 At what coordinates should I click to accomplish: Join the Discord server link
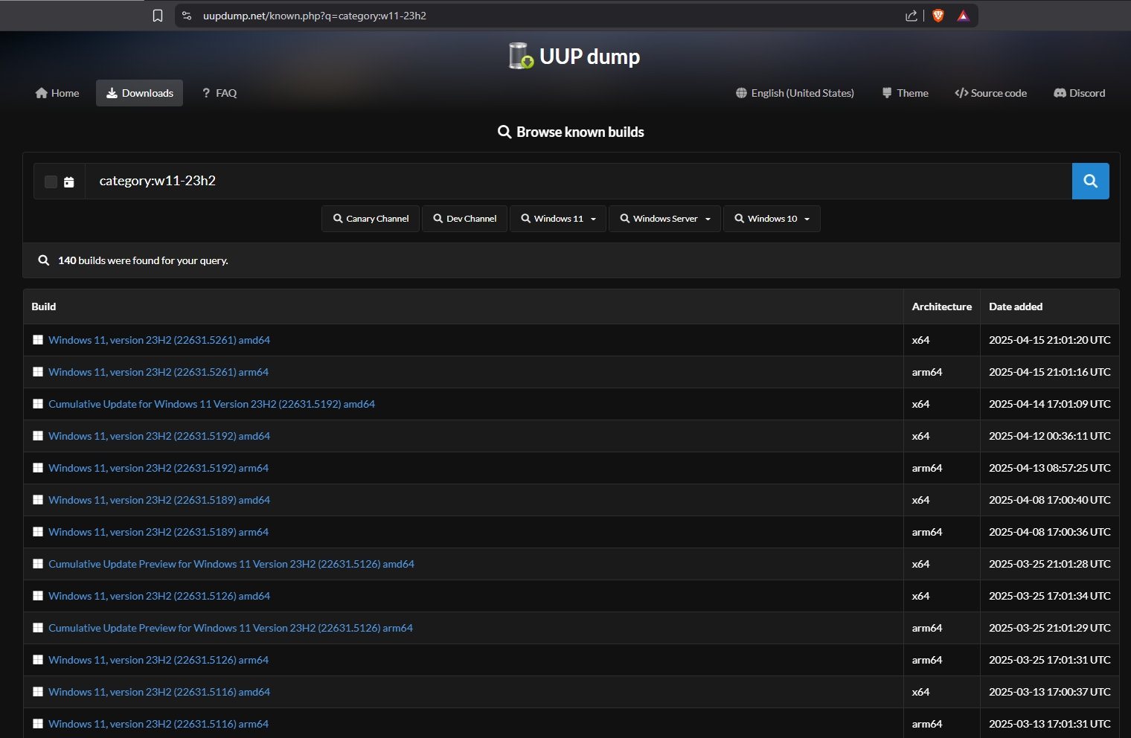click(1079, 93)
